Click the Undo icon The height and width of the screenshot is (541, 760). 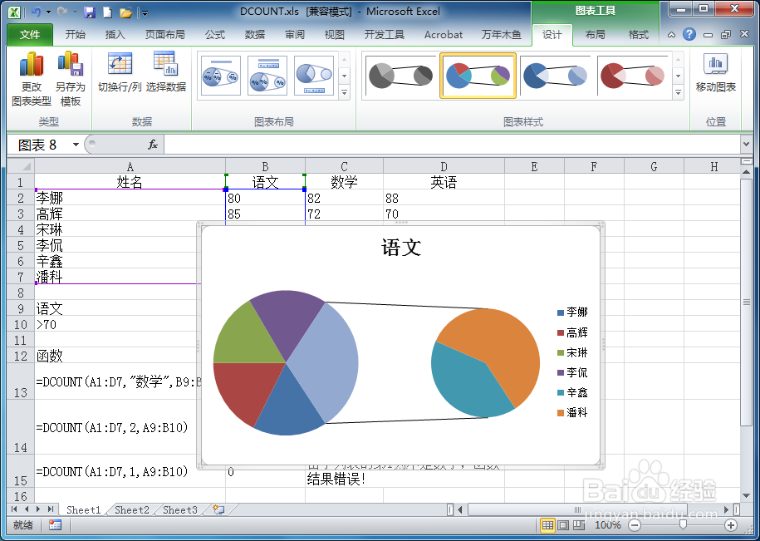click(x=36, y=12)
